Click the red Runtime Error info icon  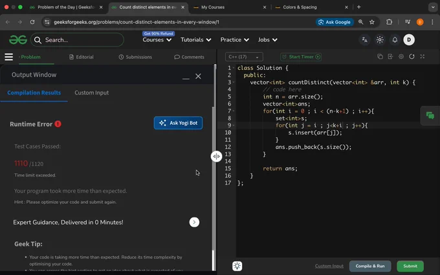point(58,124)
